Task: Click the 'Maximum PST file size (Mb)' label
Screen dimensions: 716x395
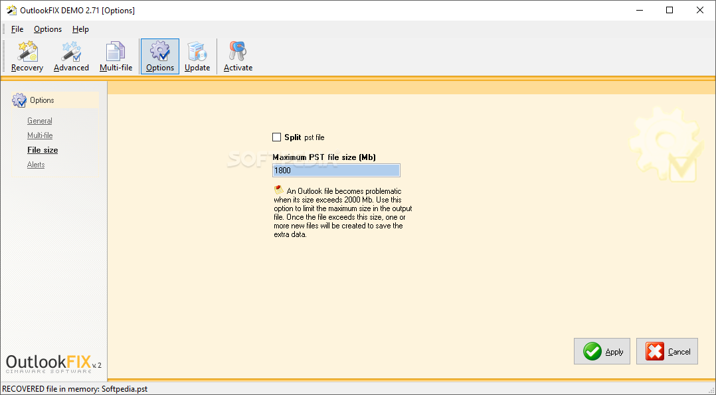Action: tap(324, 157)
